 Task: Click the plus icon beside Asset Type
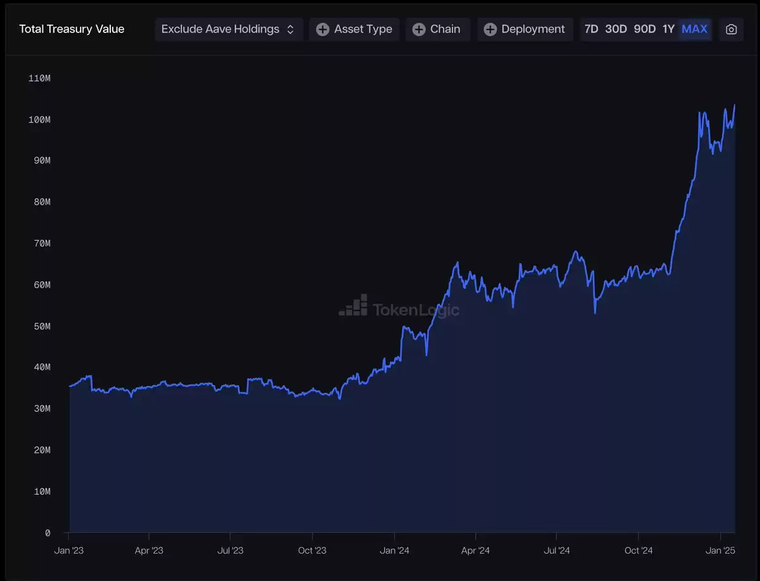pyautogui.click(x=322, y=29)
